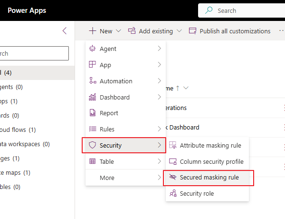This screenshot has width=285, height=219.
Task: Open Agents (0) in sidebar
Action: pos(37,87)
